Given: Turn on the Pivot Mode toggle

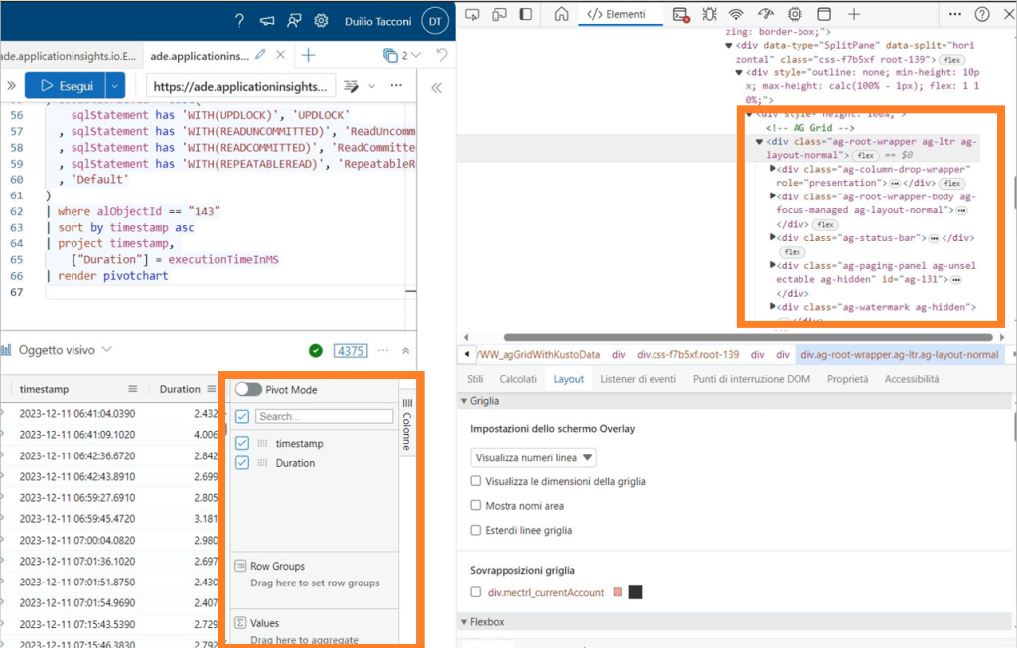Looking at the screenshot, I should pyautogui.click(x=248, y=390).
